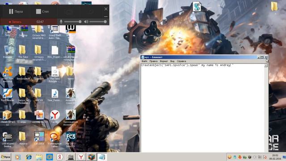Screen dimensions: 286x161
Task: Stop the screen recording
Action: (42, 12)
